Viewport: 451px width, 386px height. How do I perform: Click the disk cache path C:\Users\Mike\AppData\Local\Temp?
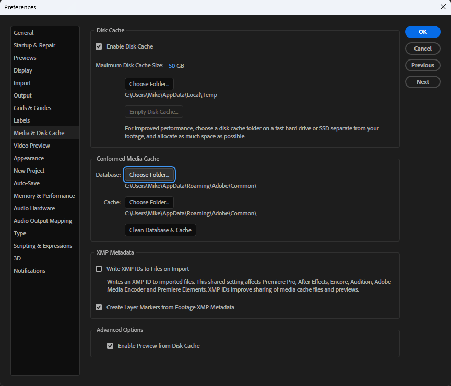click(x=171, y=95)
